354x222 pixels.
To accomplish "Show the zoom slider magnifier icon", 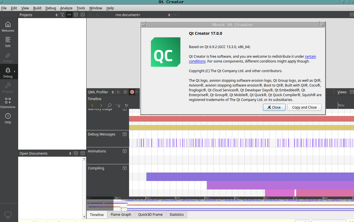I will click(x=109, y=105).
